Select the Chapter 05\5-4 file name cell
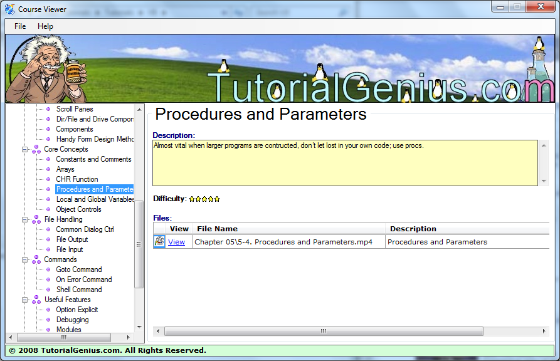This screenshot has width=560, height=361. point(288,242)
